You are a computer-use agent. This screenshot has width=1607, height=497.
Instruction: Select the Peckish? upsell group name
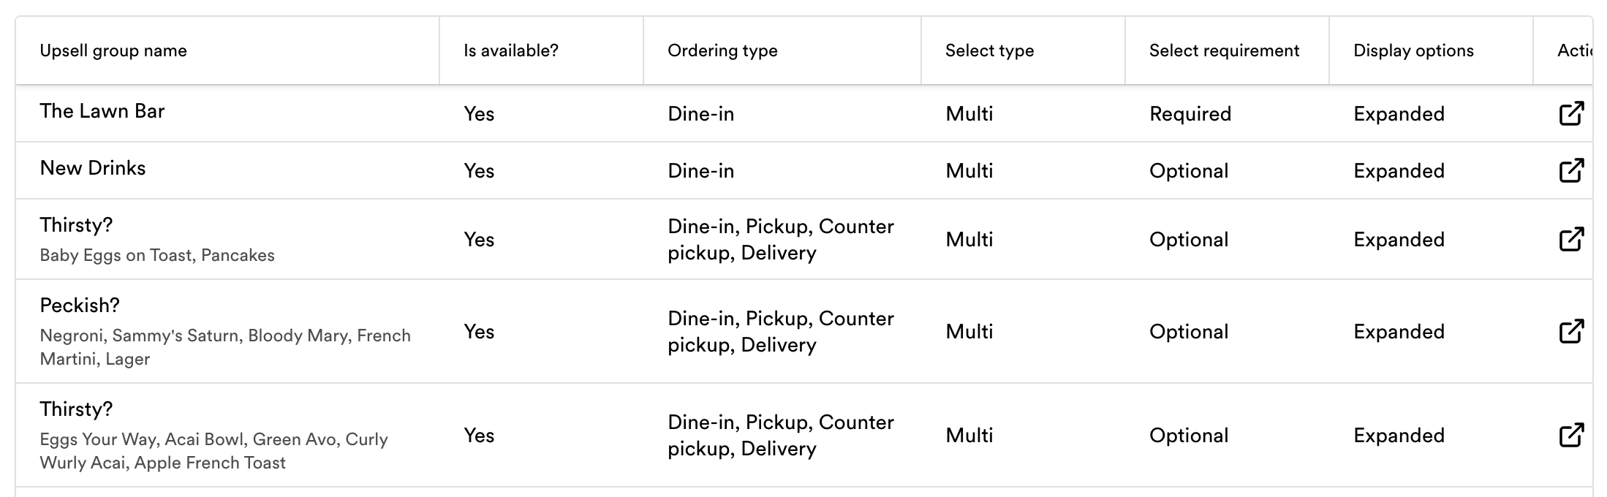pyautogui.click(x=80, y=306)
